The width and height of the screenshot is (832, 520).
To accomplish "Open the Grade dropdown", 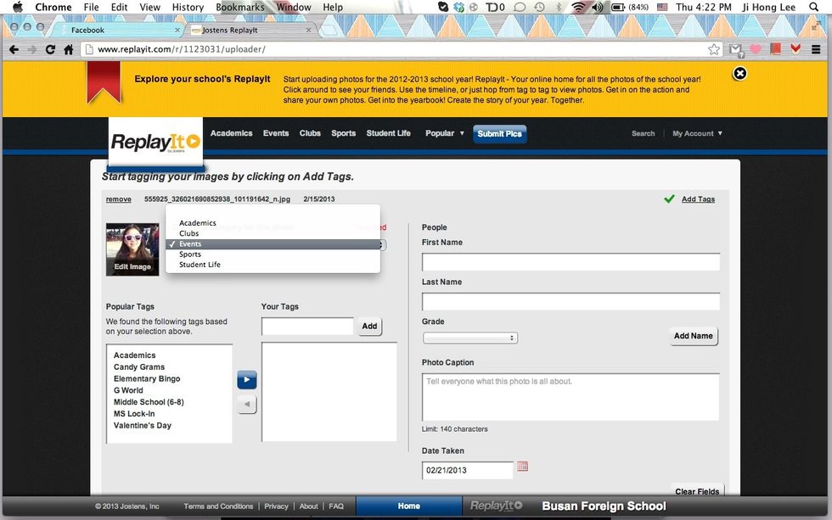I will pyautogui.click(x=469, y=338).
